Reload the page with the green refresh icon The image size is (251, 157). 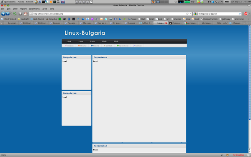15,14
